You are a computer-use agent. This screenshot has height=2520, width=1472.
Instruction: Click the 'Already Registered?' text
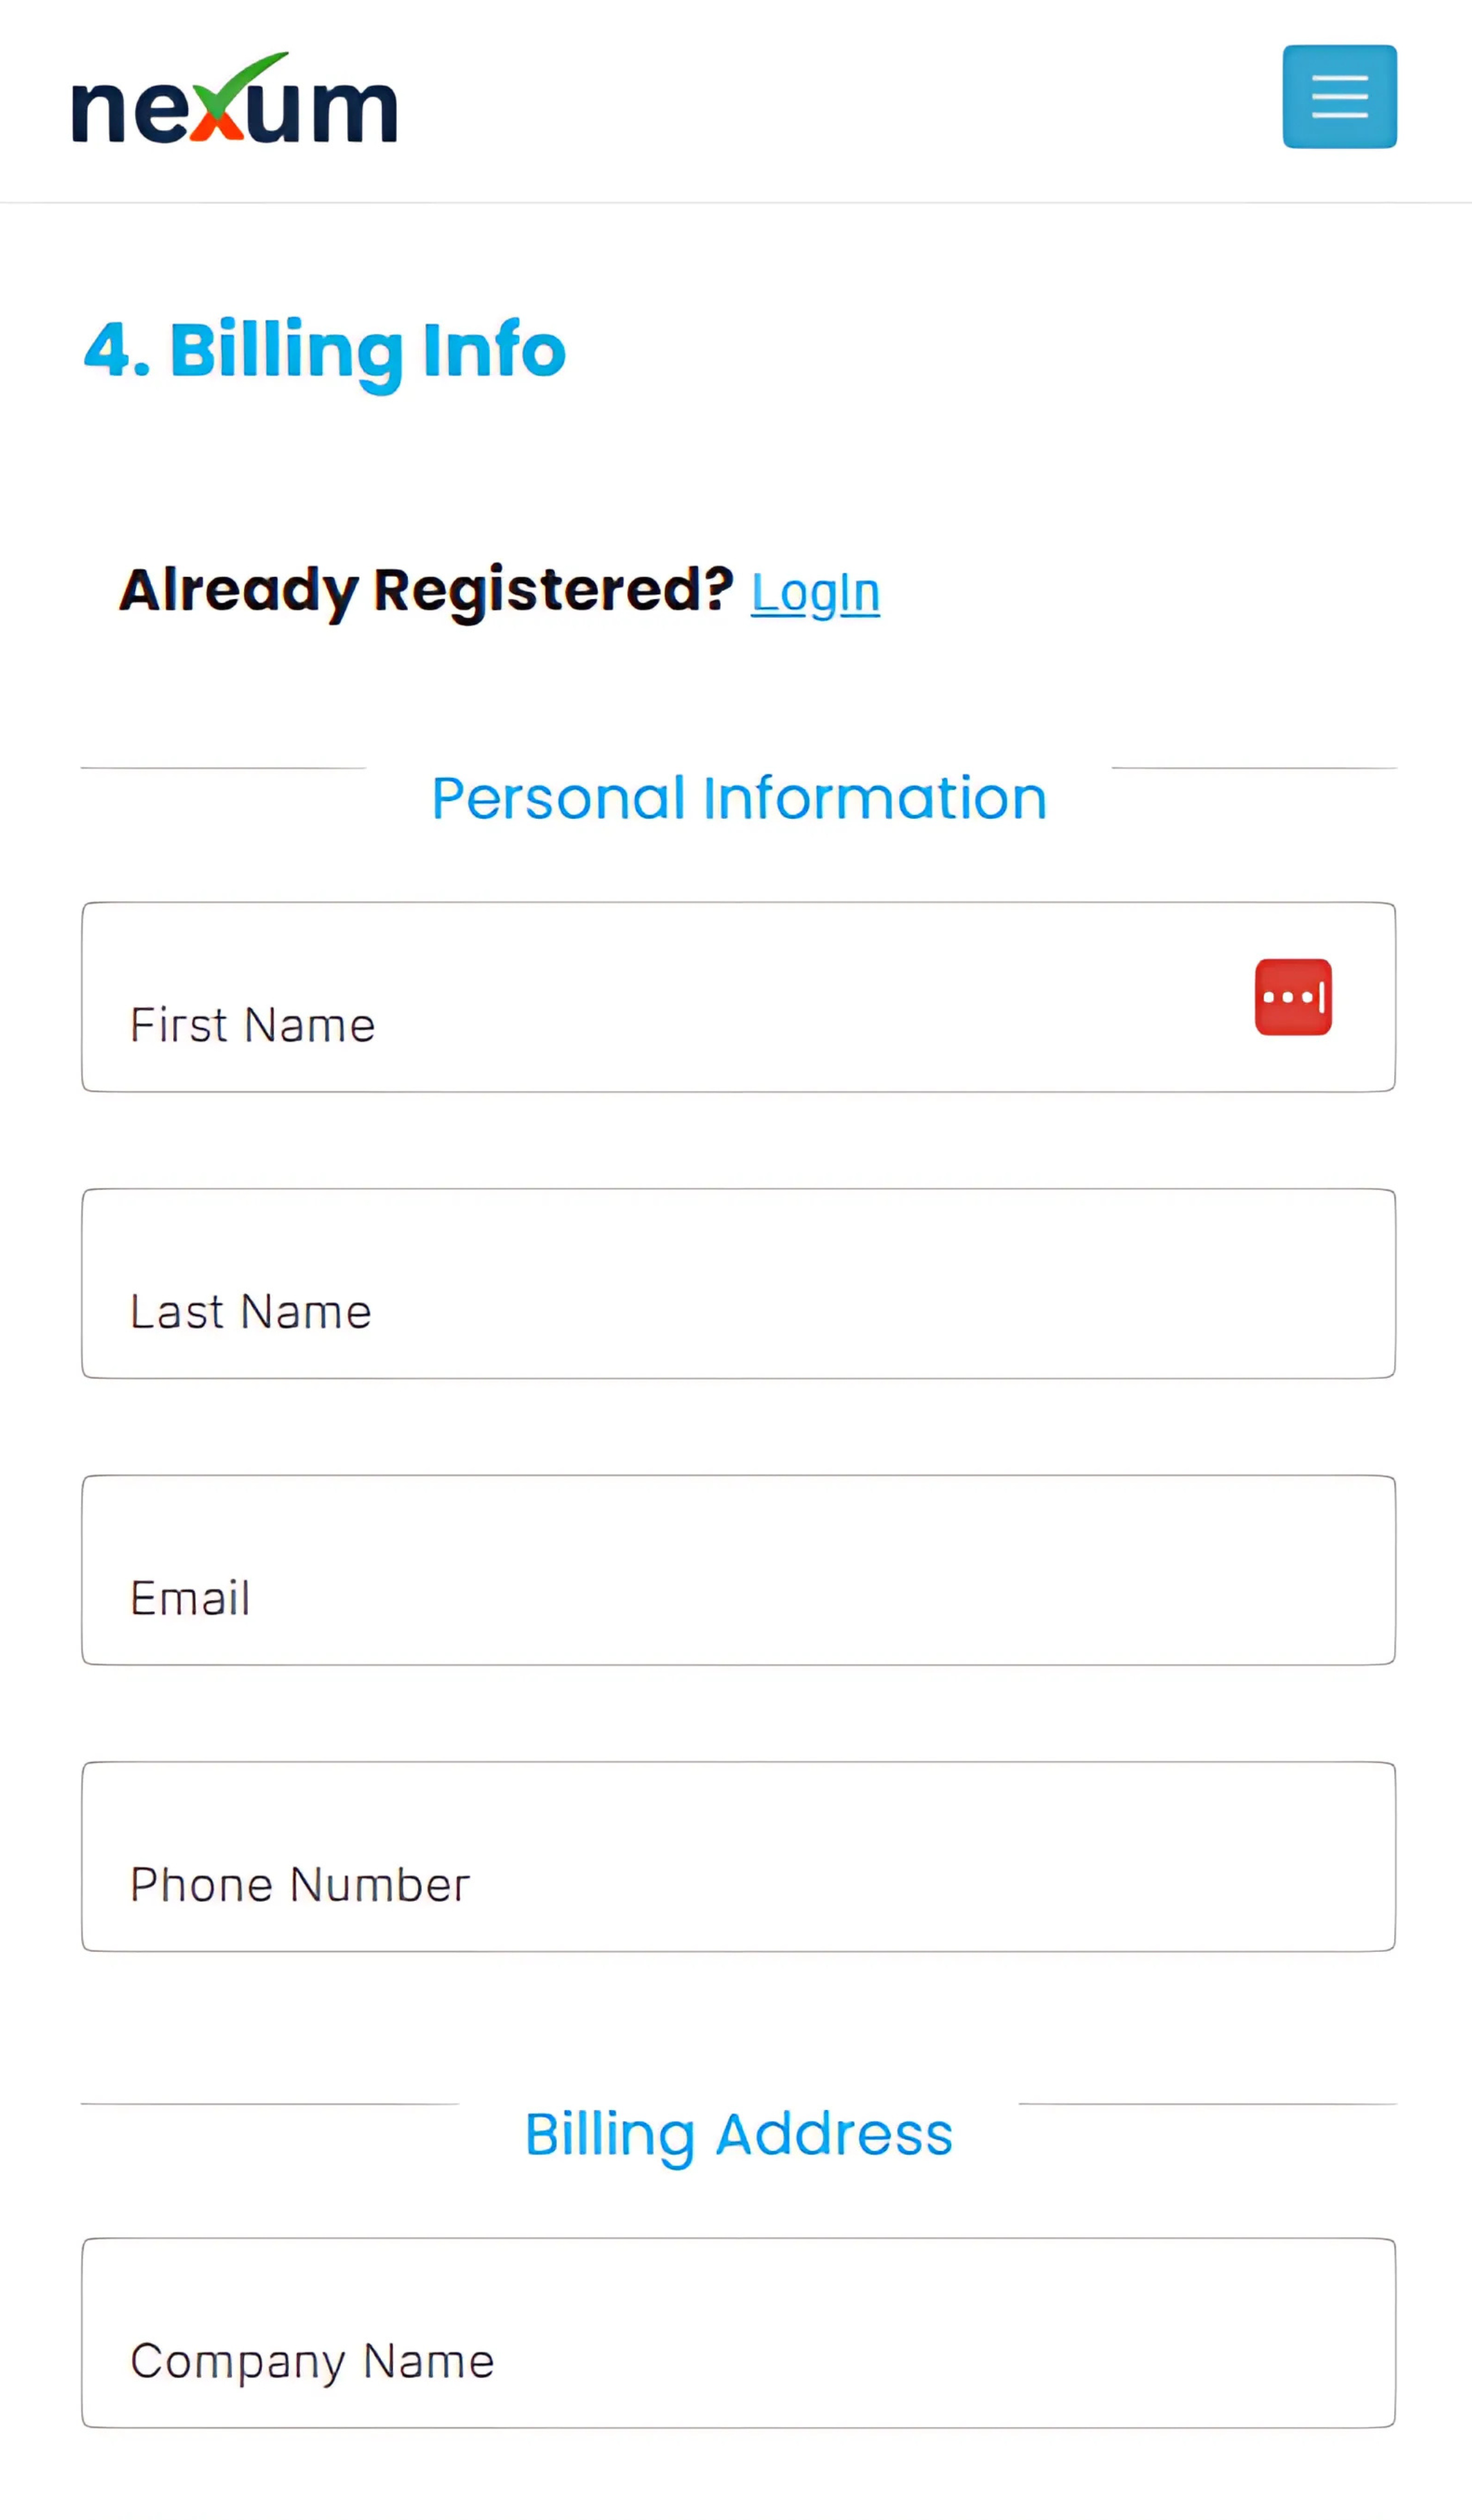426,590
